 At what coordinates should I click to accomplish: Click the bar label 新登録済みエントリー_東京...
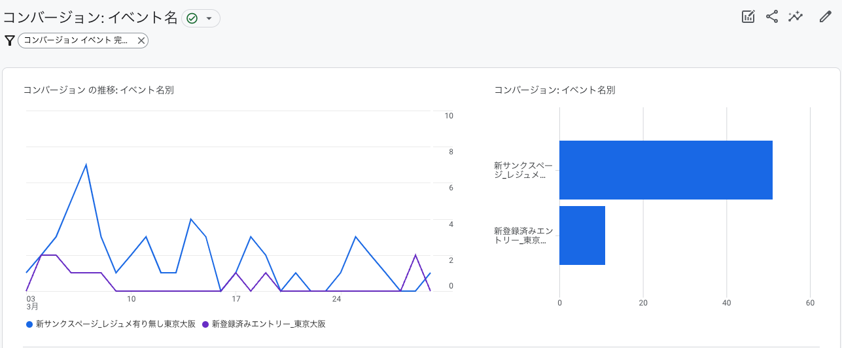click(523, 235)
